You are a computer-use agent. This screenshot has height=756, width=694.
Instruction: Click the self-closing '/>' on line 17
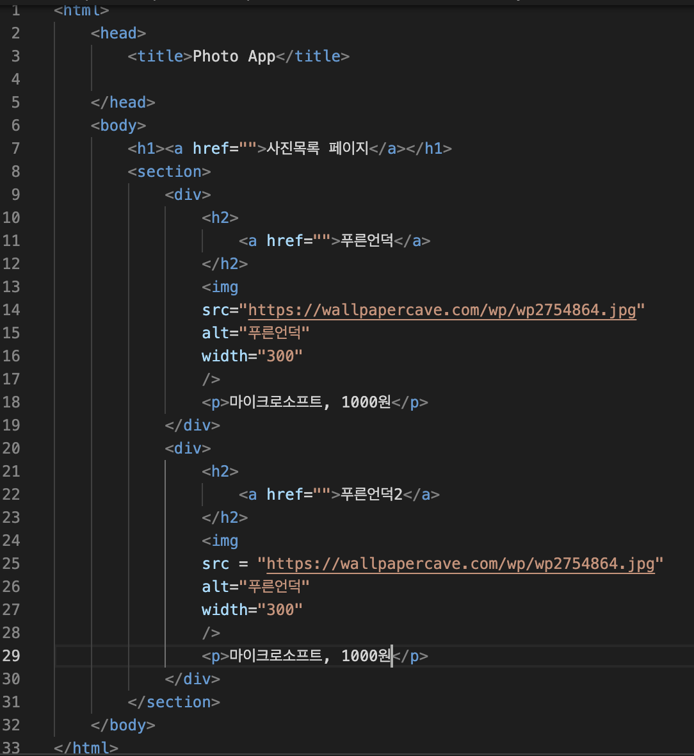tap(211, 379)
